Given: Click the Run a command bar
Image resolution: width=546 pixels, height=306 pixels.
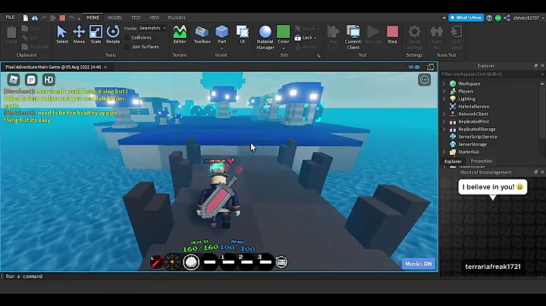Looking at the screenshot, I should click(x=219, y=276).
